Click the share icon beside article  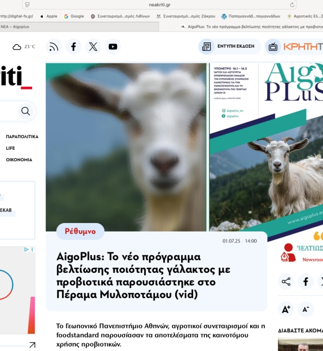286,282
